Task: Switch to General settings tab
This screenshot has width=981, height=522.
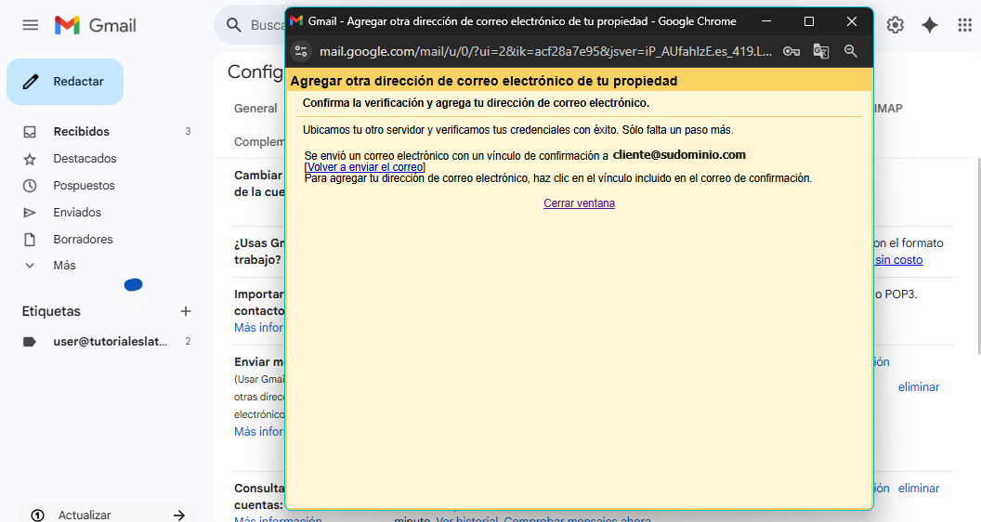Action: [255, 109]
